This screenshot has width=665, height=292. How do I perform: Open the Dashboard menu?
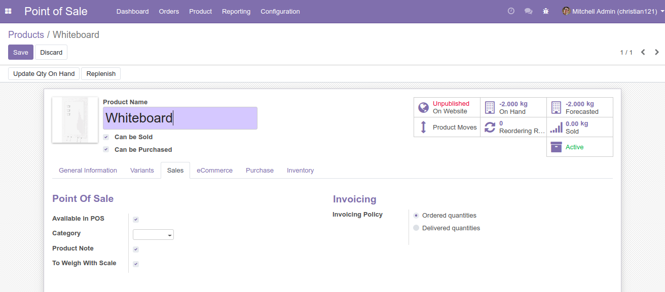(133, 11)
